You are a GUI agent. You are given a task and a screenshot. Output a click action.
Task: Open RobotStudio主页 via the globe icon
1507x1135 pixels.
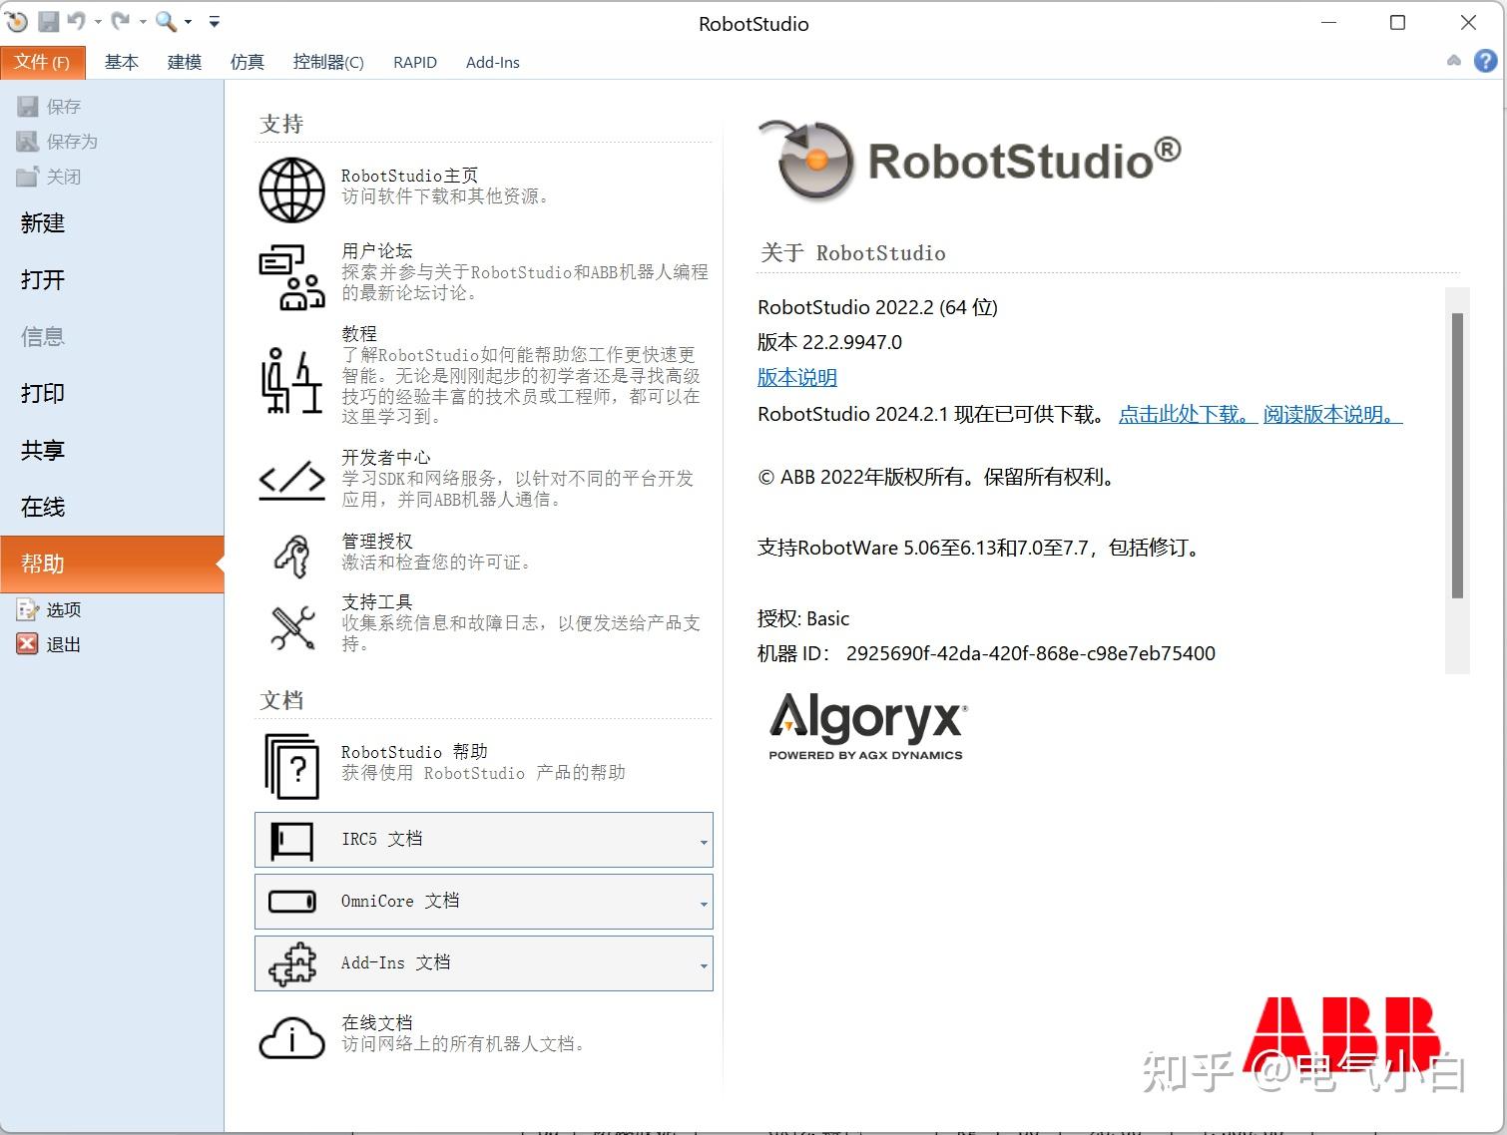point(290,189)
